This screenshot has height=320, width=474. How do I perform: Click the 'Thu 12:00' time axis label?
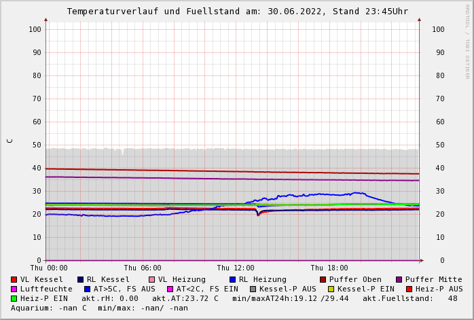(236, 268)
